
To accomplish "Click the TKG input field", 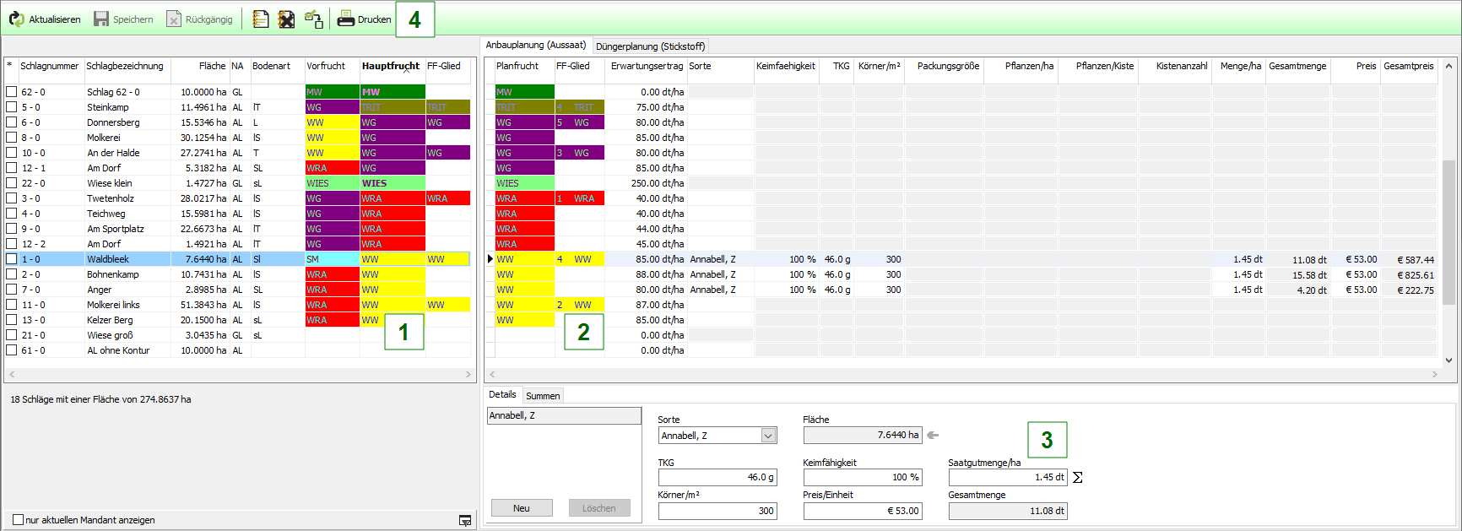I will [x=717, y=477].
